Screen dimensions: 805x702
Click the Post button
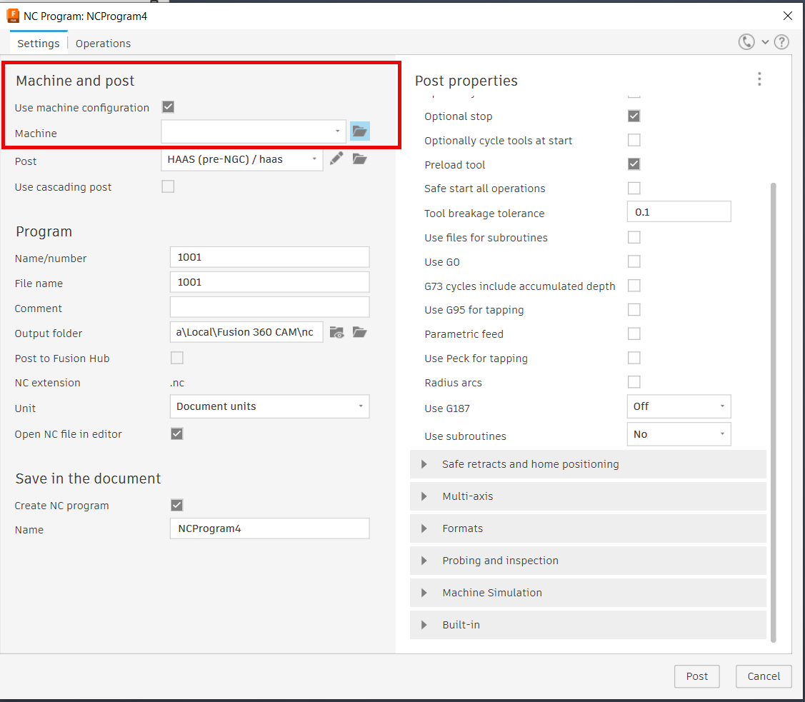(x=696, y=676)
